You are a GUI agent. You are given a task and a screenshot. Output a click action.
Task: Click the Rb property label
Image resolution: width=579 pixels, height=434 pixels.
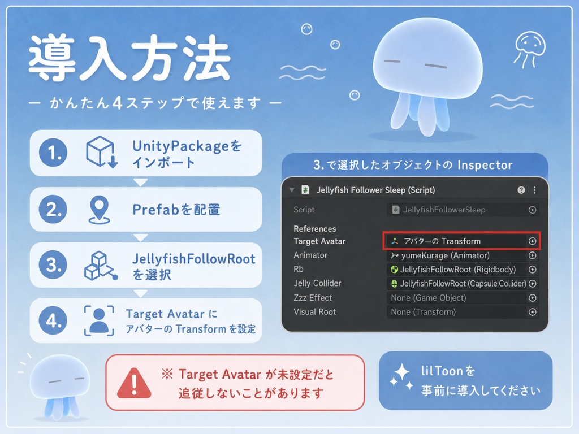click(299, 270)
